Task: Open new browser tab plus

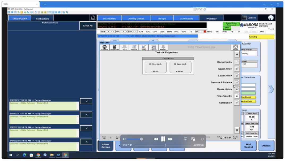Action: click(x=45, y=4)
